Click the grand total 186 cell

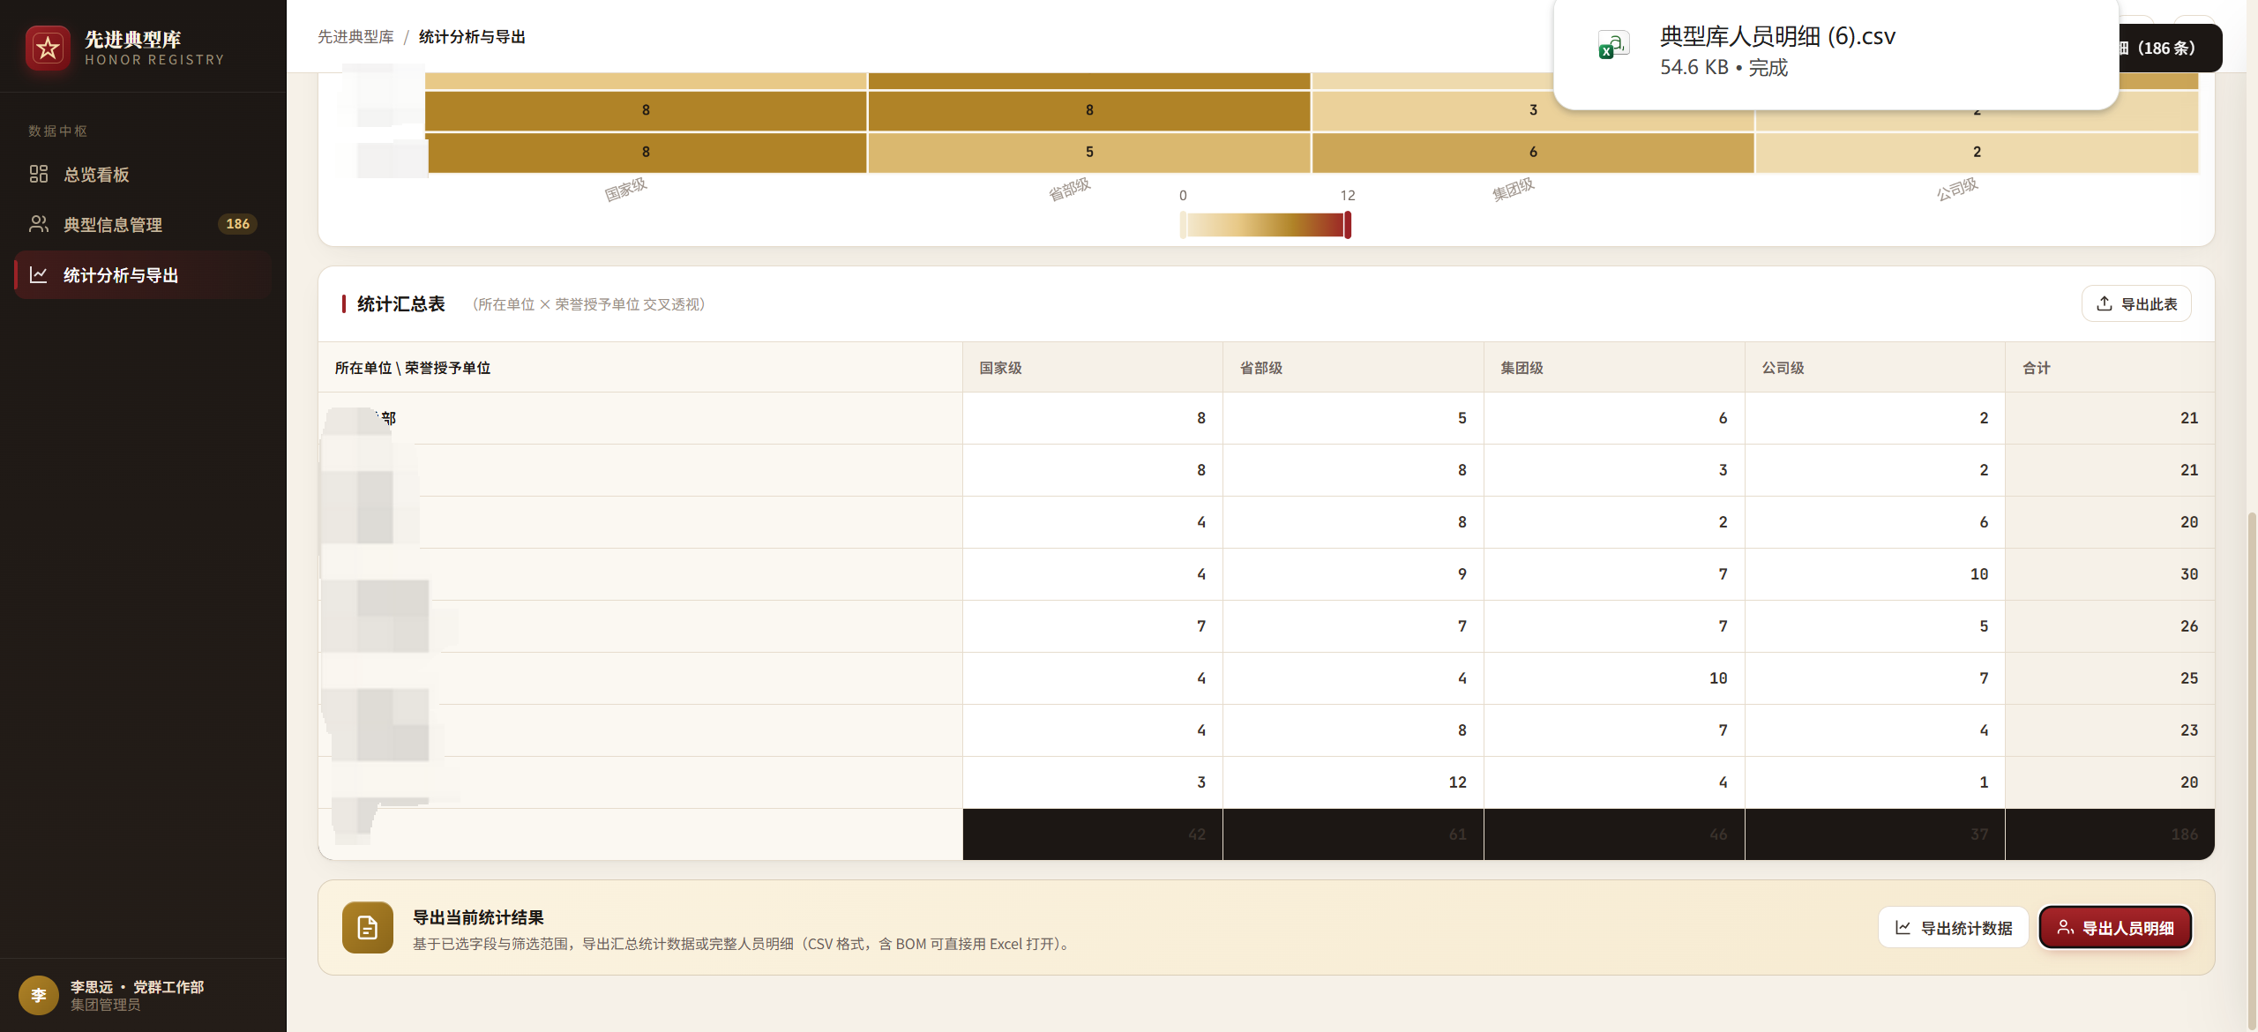tap(2110, 834)
